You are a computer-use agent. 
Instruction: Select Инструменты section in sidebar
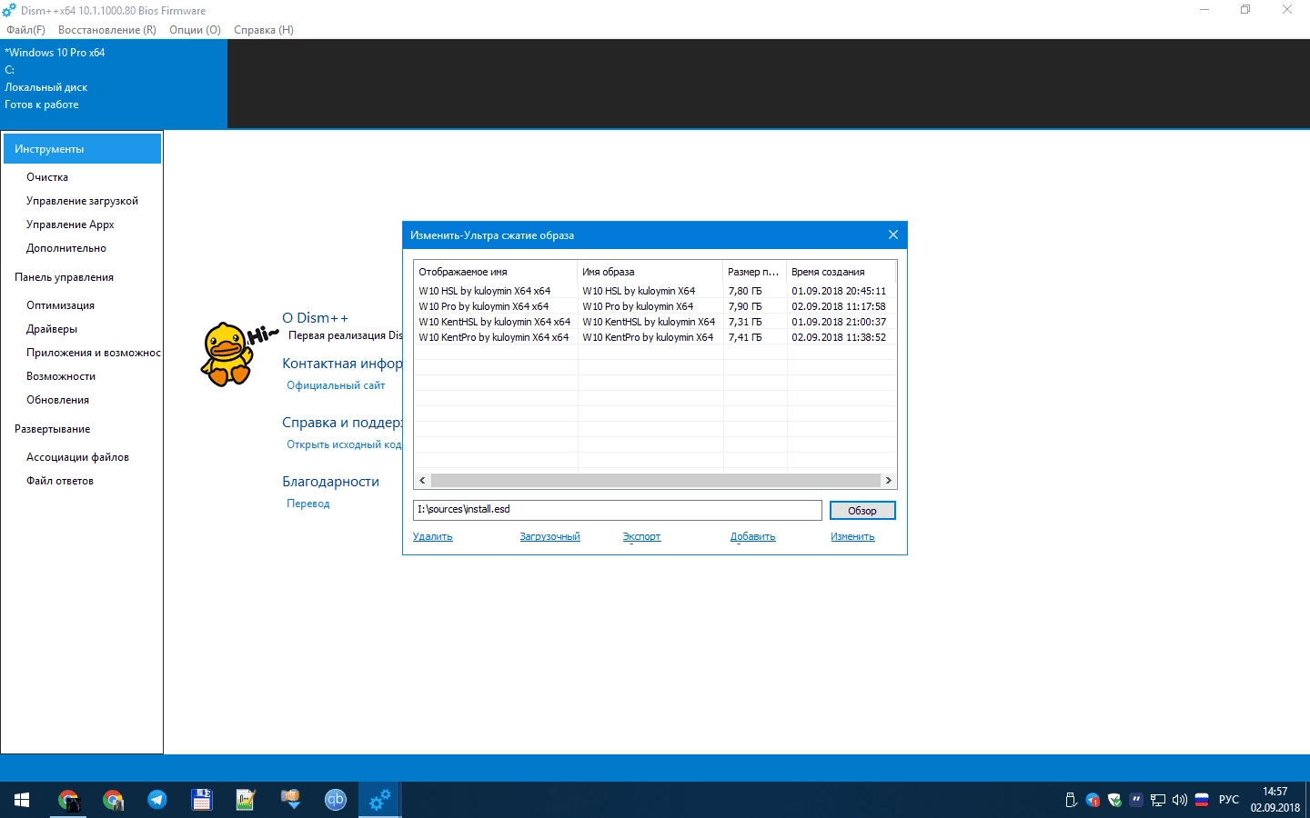(x=82, y=149)
